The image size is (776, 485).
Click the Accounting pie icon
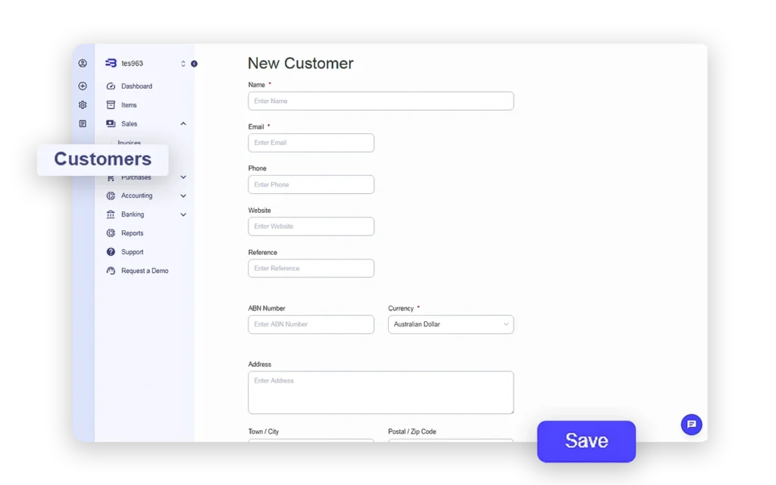coord(111,196)
